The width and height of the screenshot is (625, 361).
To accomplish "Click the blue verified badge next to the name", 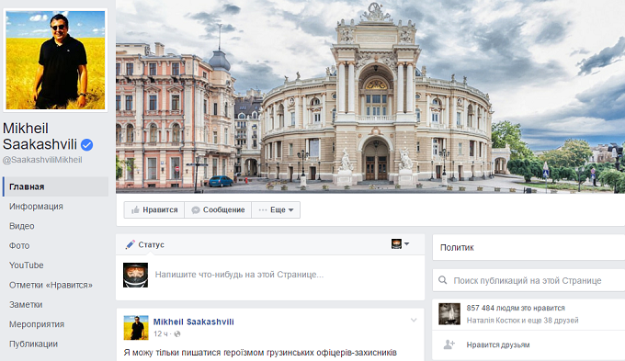I will (x=86, y=144).
